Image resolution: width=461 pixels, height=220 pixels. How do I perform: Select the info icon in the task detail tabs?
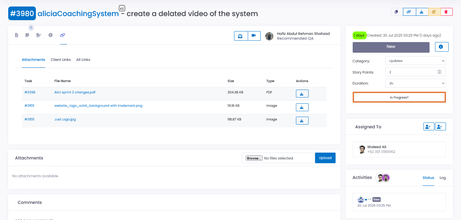pyautogui.click(x=51, y=35)
